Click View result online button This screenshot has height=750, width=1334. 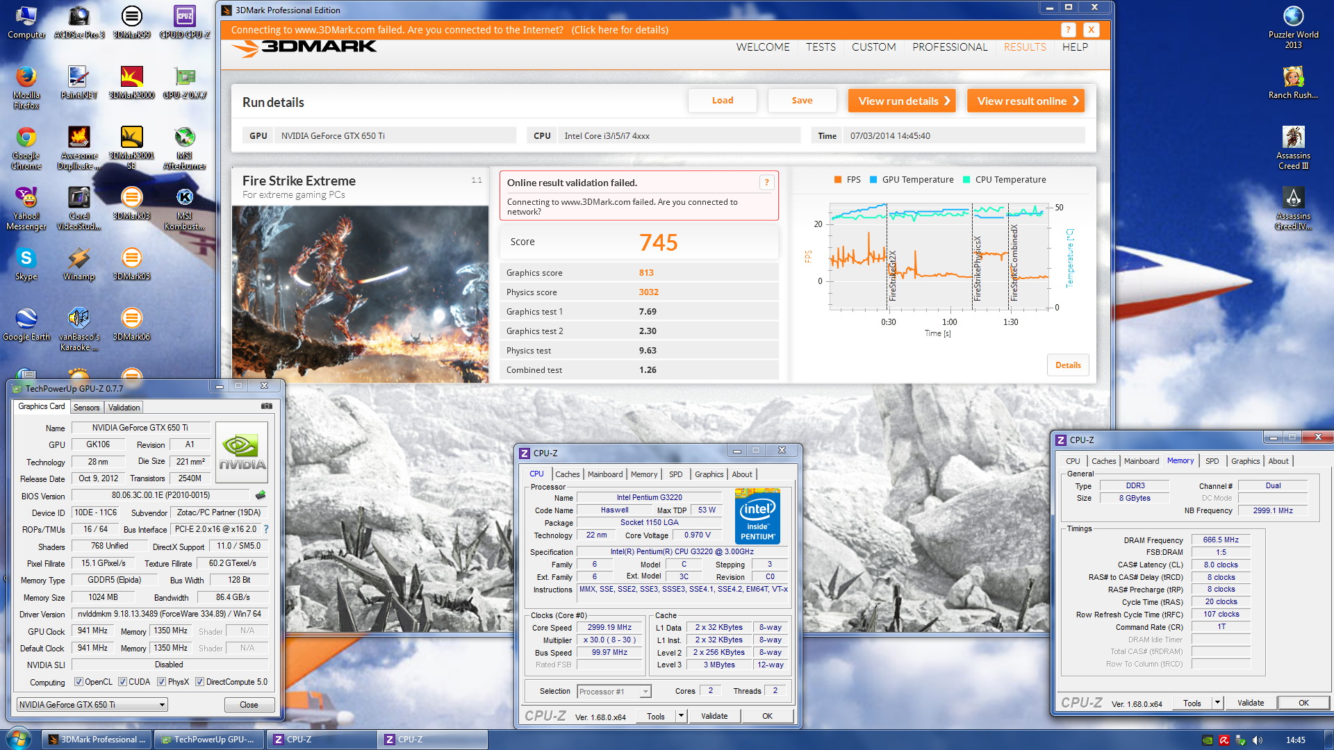(x=1026, y=101)
